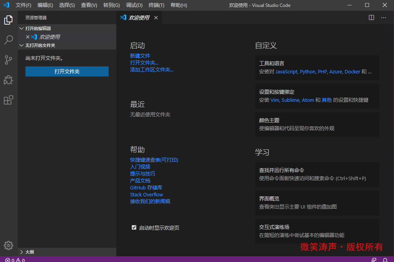Click the split editor icon
This screenshot has height=262, width=394.
tap(371, 18)
